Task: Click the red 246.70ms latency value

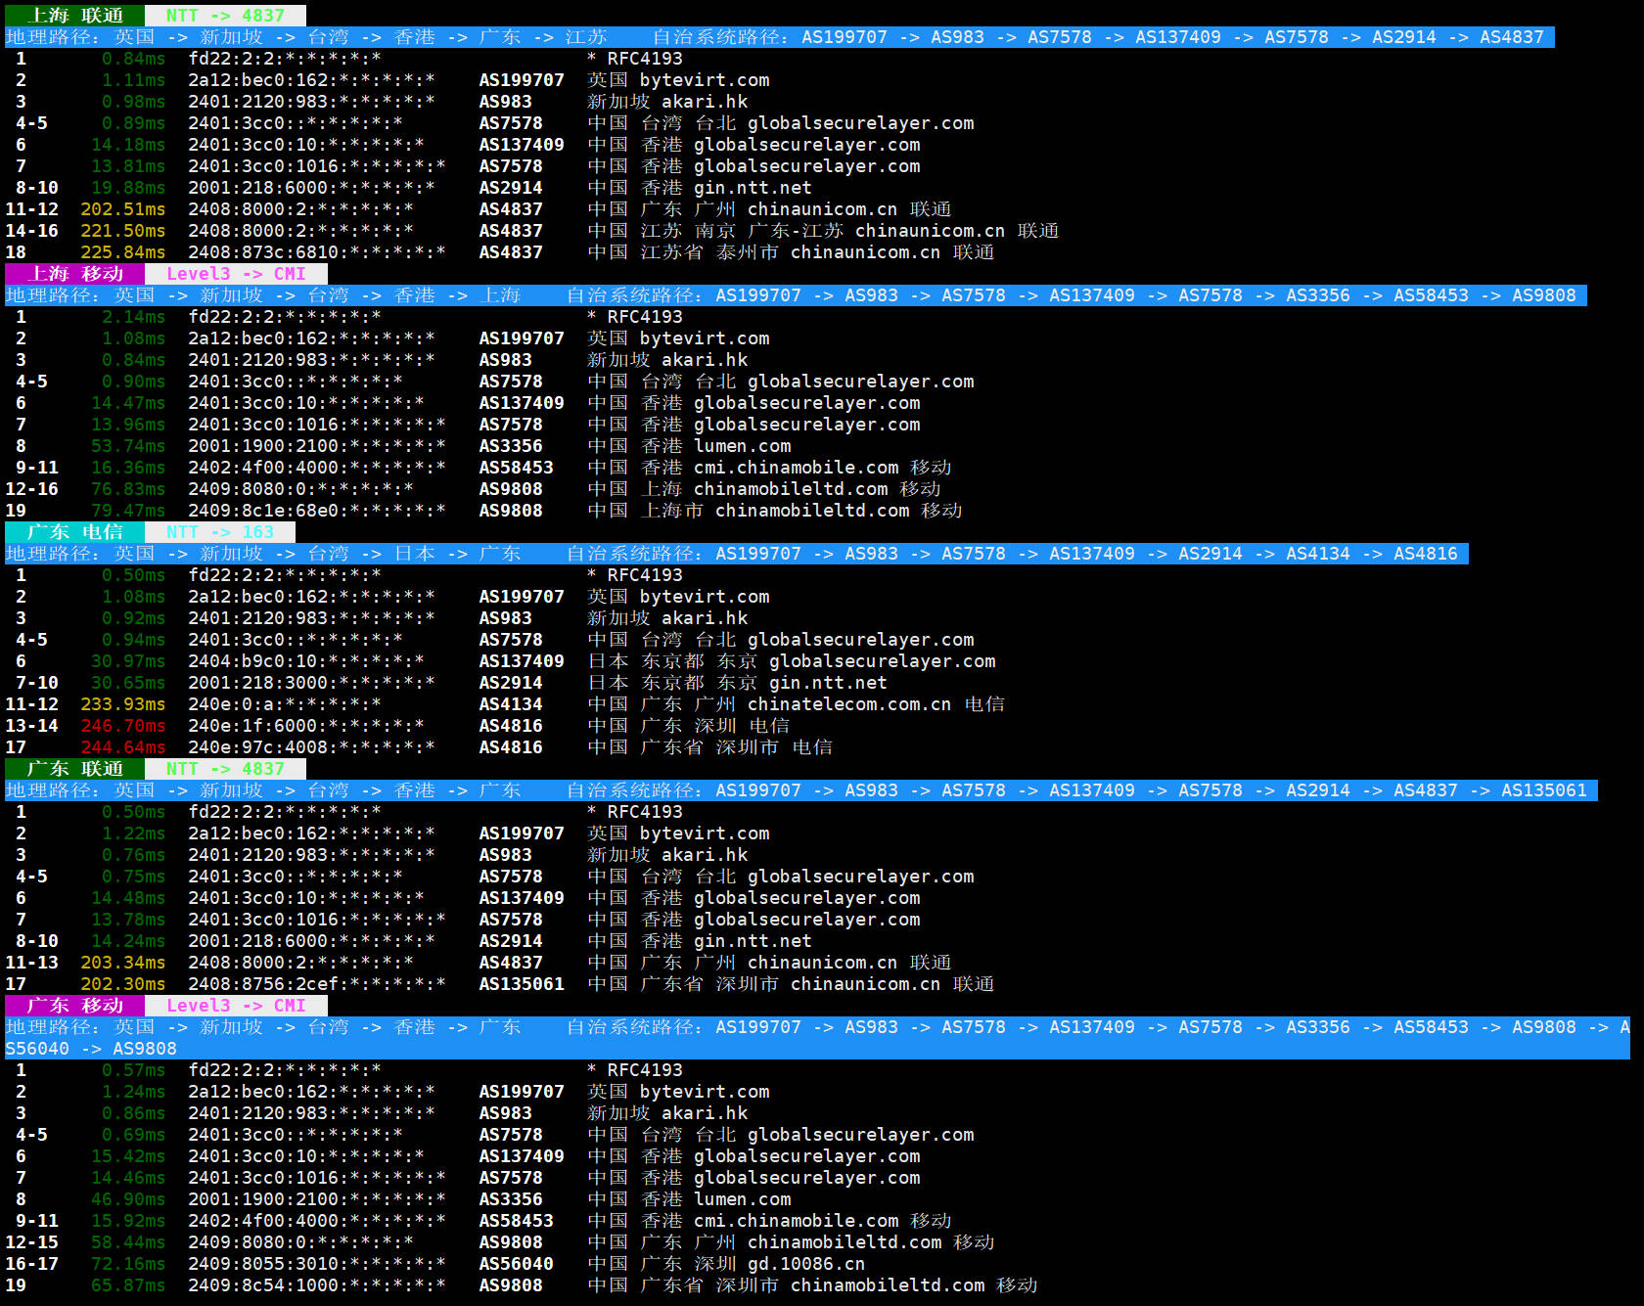Action: tap(123, 726)
